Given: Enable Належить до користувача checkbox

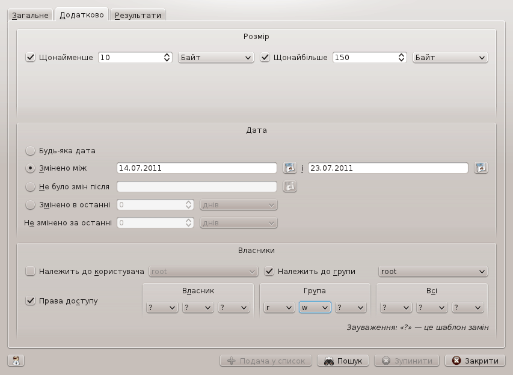Looking at the screenshot, I should coord(30,272).
